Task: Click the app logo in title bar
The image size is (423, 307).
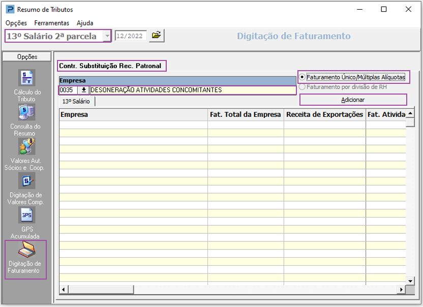Action: (9, 10)
